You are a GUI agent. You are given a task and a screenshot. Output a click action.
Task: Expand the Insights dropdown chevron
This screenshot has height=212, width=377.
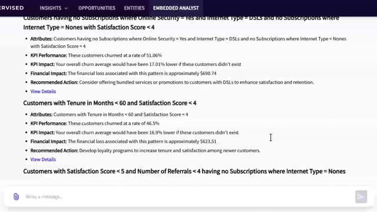click(x=67, y=8)
